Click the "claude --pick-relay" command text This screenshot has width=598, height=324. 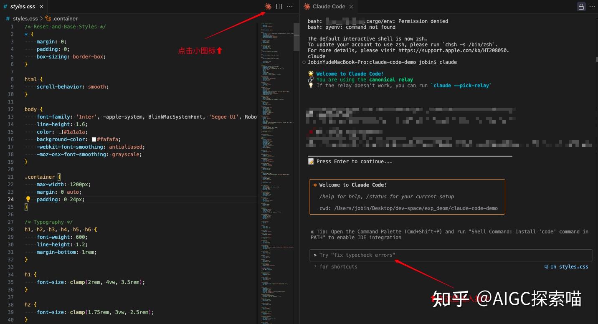pyautogui.click(x=461, y=86)
